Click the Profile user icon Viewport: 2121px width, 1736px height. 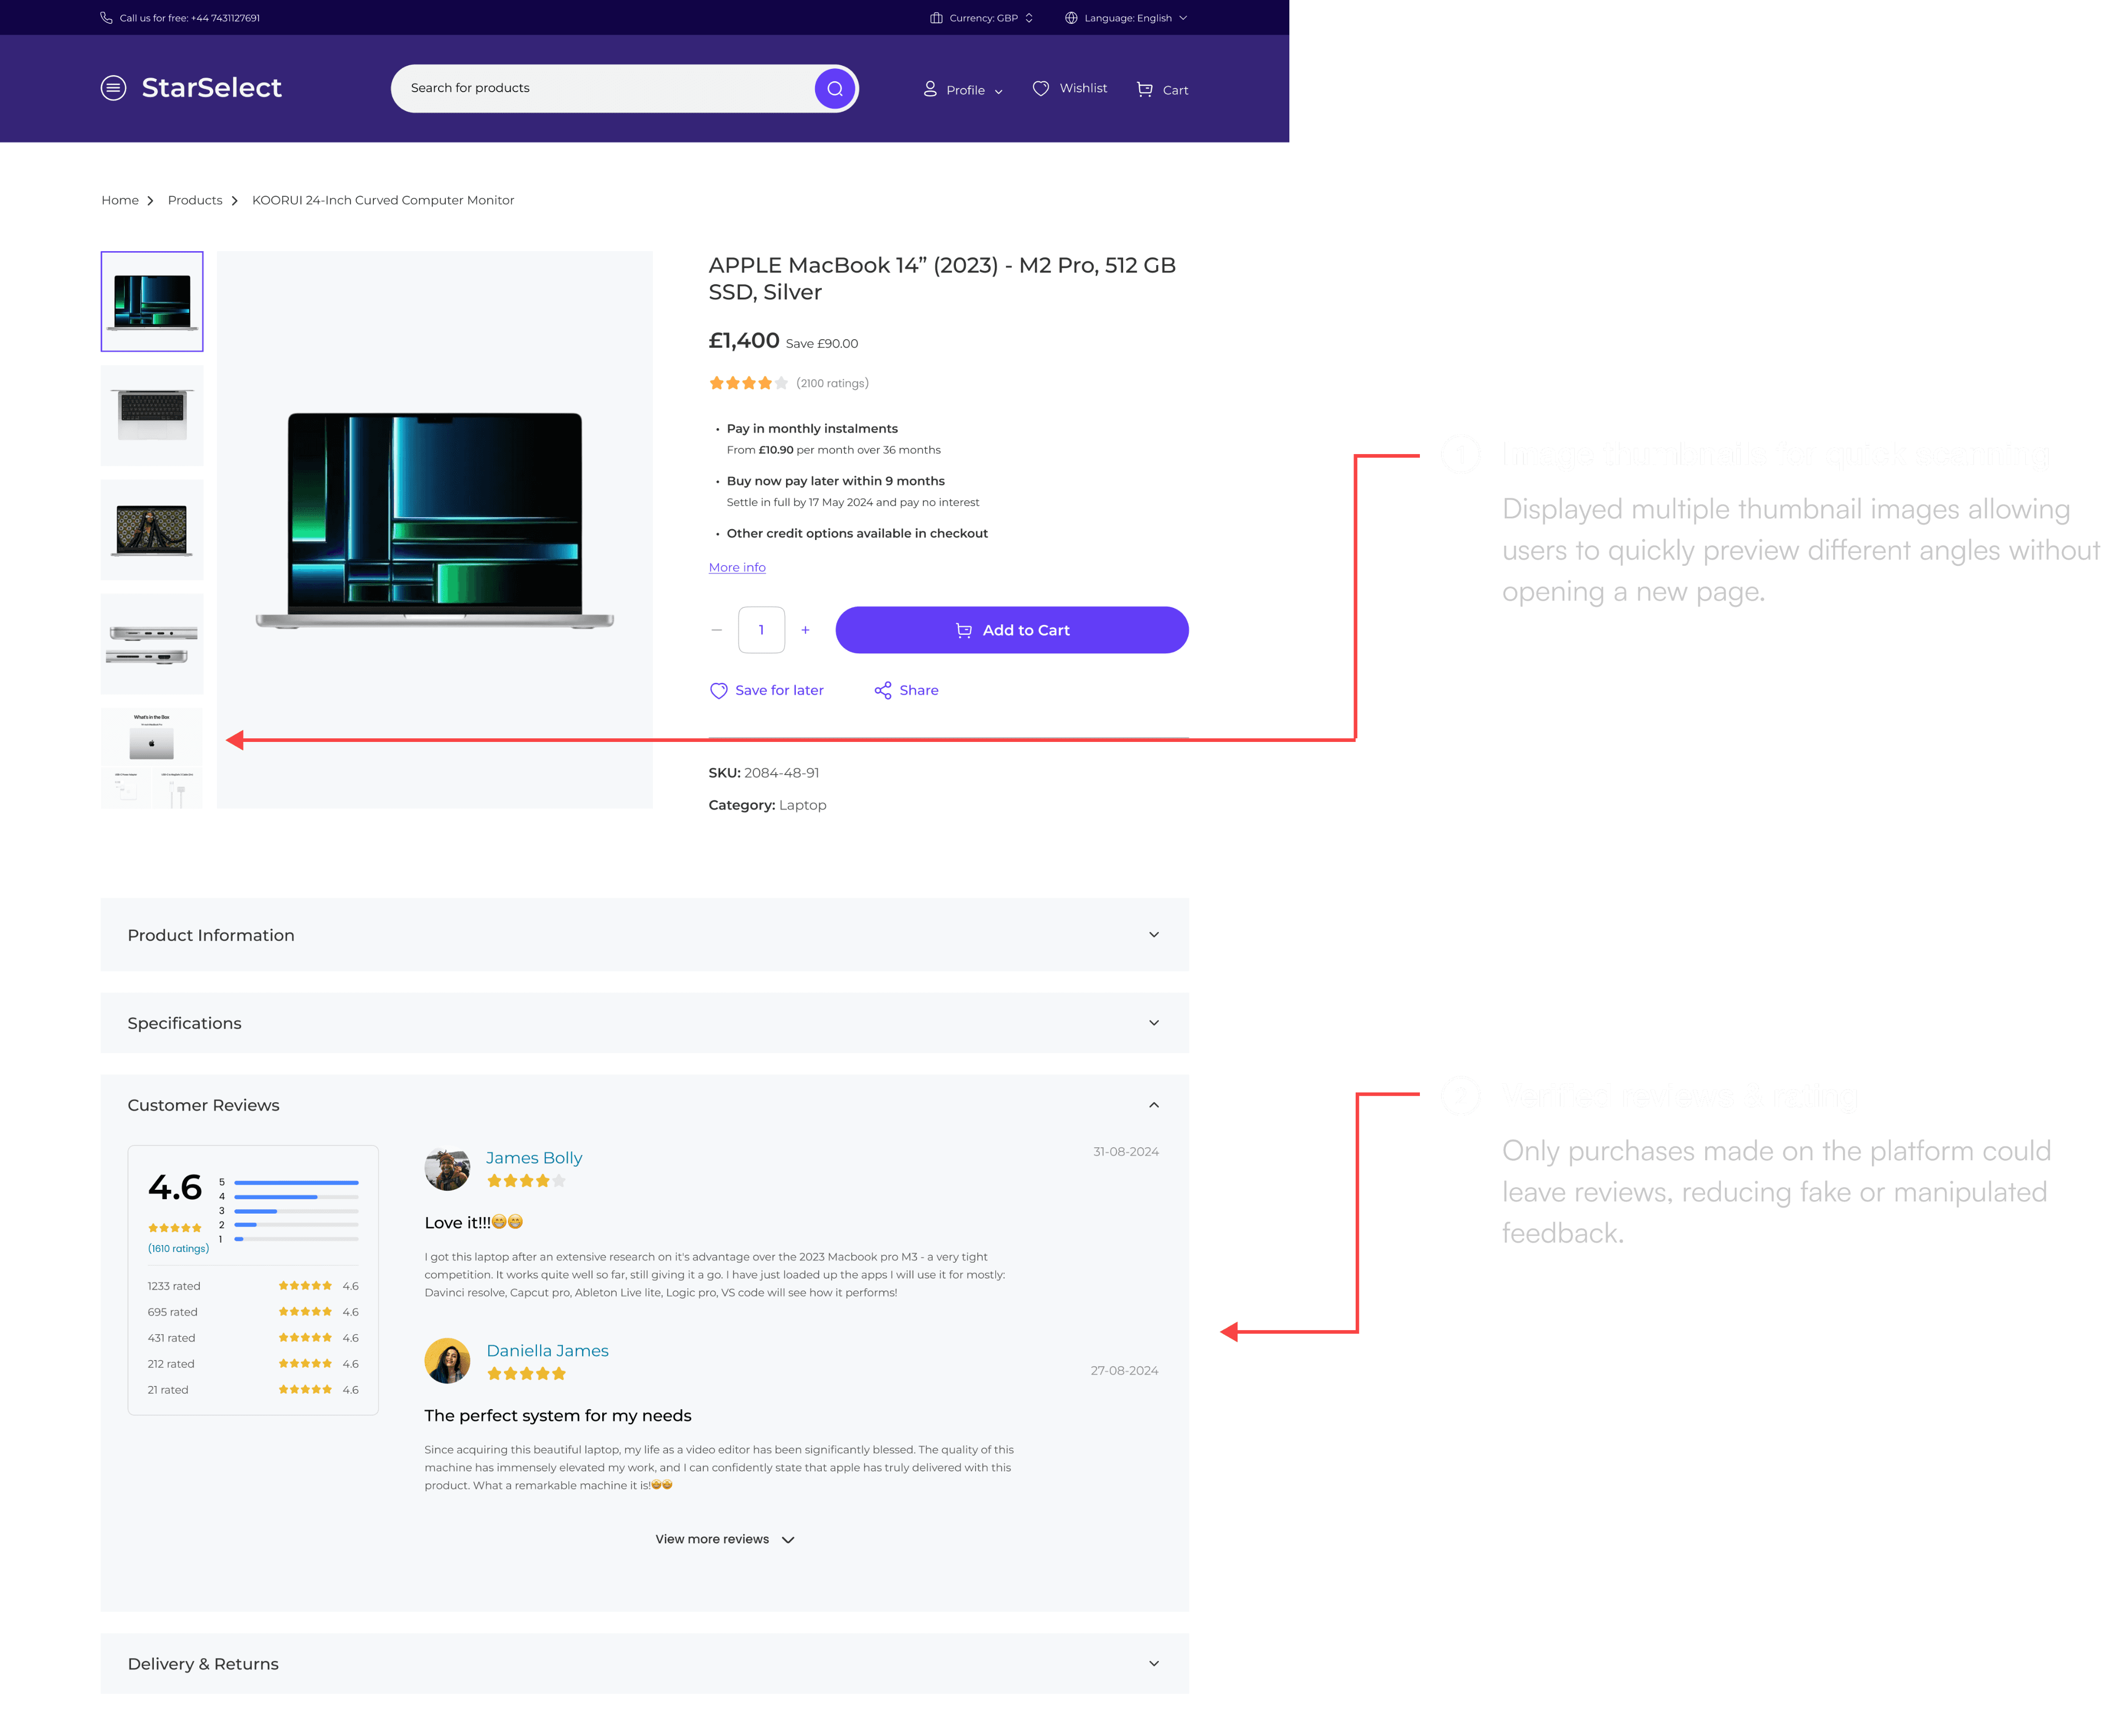tap(930, 89)
